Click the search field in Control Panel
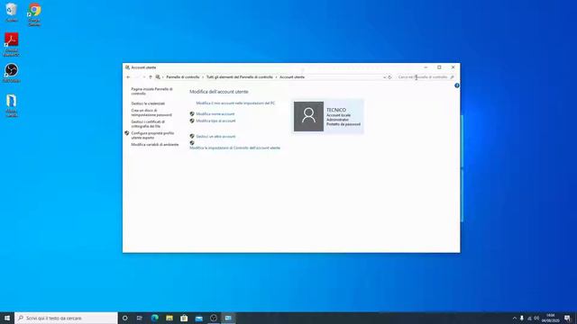The width and height of the screenshot is (577, 324). click(423, 77)
